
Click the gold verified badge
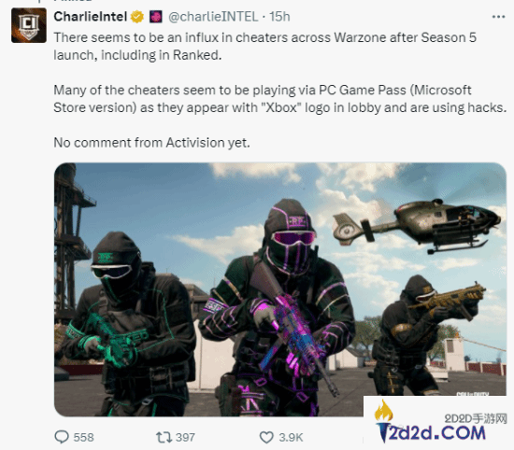click(137, 17)
